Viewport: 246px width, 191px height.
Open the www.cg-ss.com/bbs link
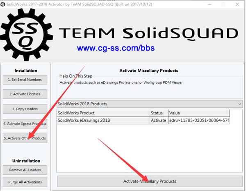click(x=115, y=48)
